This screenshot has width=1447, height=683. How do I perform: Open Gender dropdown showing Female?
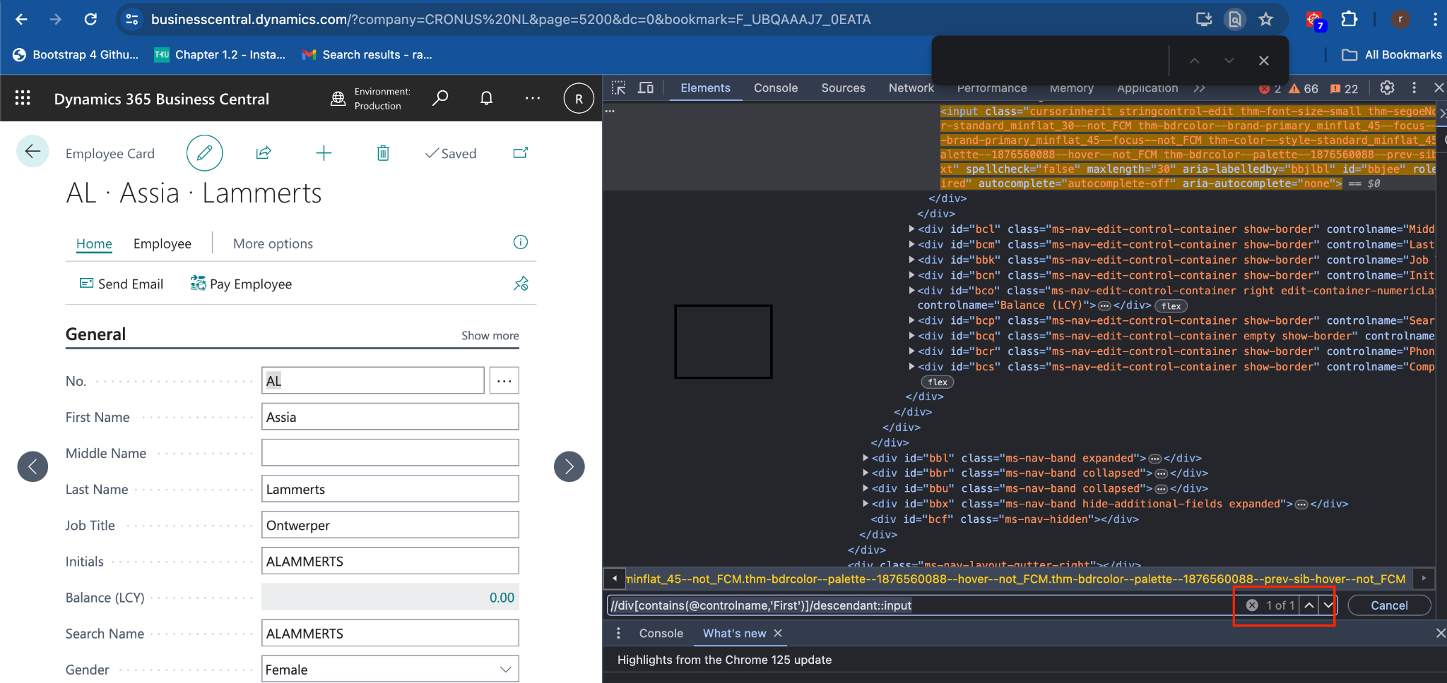pyautogui.click(x=390, y=670)
